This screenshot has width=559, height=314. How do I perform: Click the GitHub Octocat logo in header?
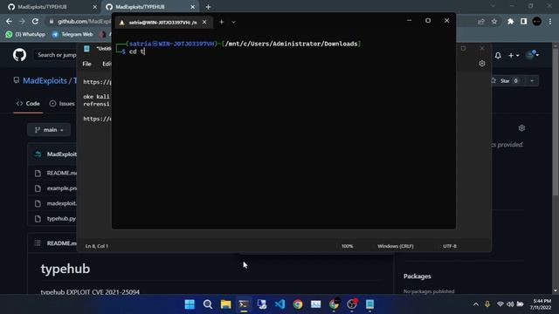pos(19,55)
